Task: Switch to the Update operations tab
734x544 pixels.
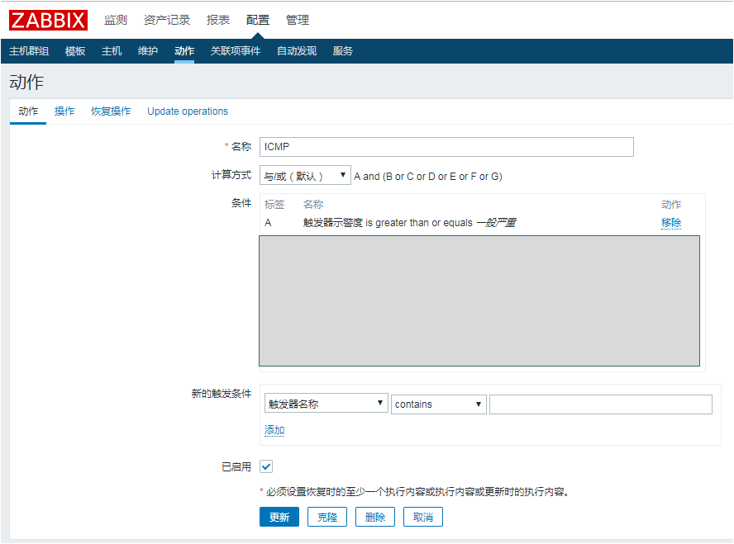Action: tap(188, 111)
